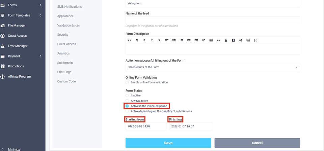Click the curly braces variables icon
The image size is (324, 151).
[x=255, y=40]
